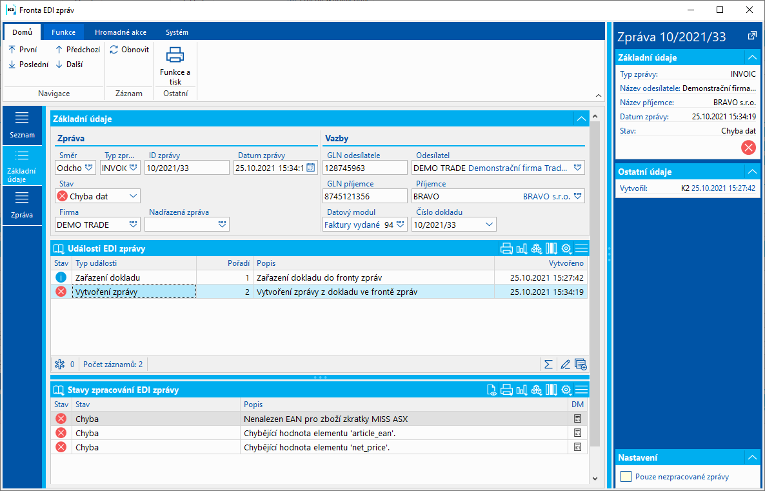Open DM document icon for net_price error
Screen dimensions: 765x491
coord(578,447)
